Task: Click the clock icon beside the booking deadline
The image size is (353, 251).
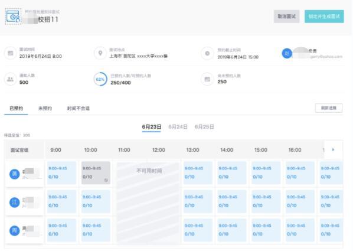Action: point(207,53)
